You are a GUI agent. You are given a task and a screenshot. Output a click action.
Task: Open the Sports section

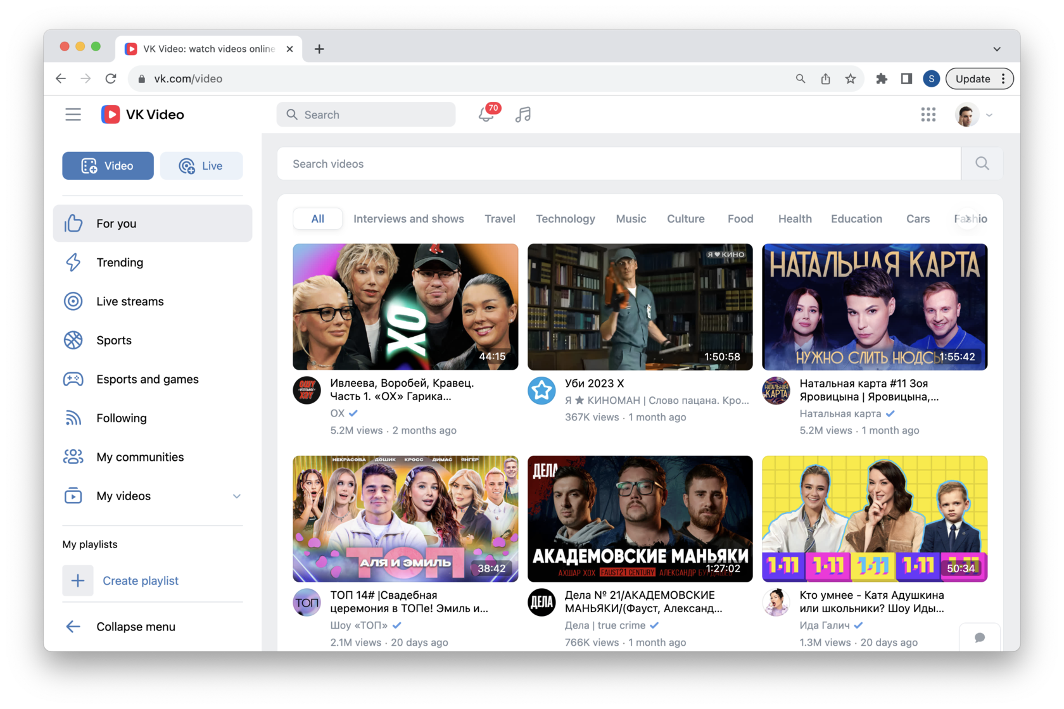tap(113, 340)
